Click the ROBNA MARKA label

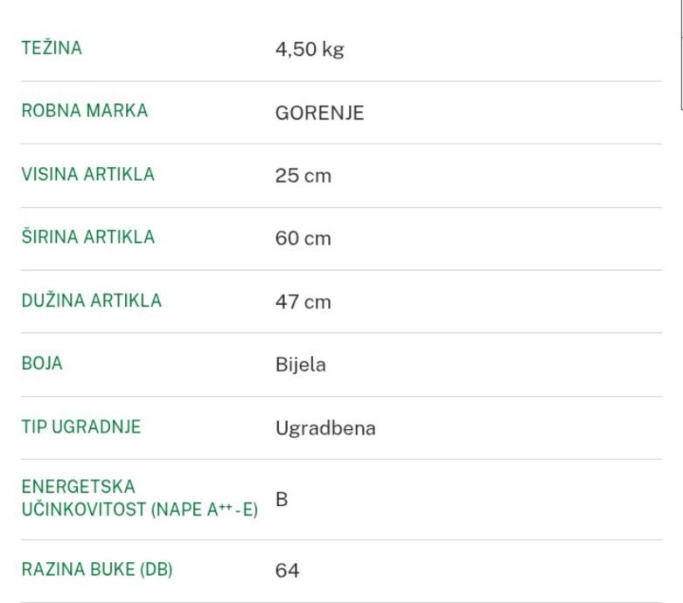84,112
